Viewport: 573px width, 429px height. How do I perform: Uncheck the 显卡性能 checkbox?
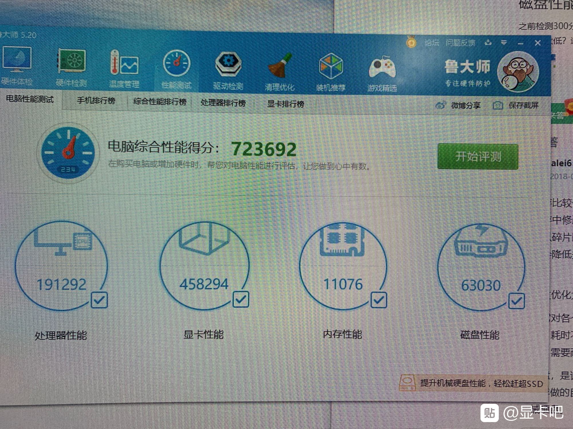[241, 299]
